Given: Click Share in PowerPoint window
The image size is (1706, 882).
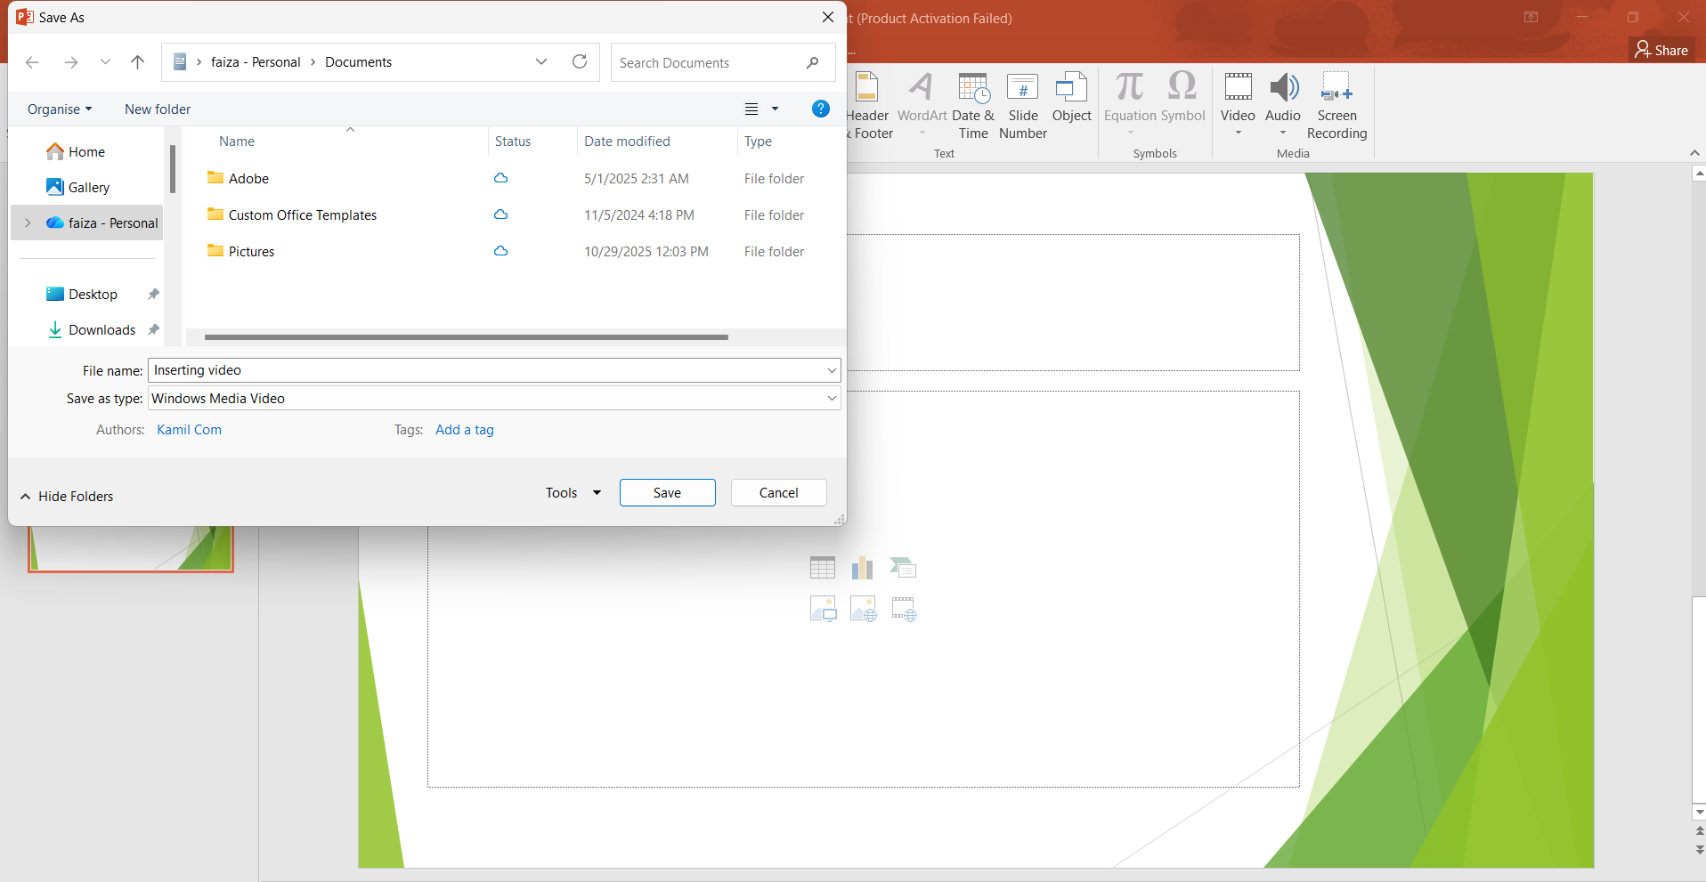Looking at the screenshot, I should click(x=1662, y=50).
